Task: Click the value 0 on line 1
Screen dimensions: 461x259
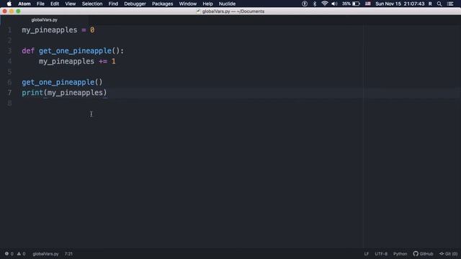Action: tap(92, 30)
